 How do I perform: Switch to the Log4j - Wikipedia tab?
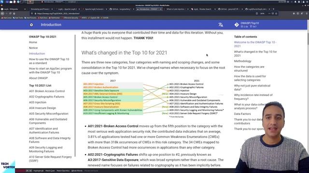[x=13, y=9]
